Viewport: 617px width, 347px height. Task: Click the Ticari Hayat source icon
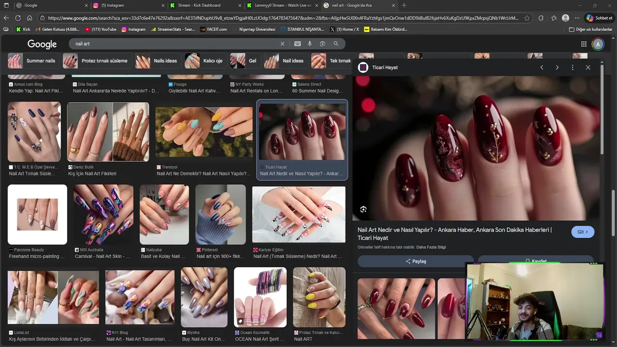pos(363,67)
